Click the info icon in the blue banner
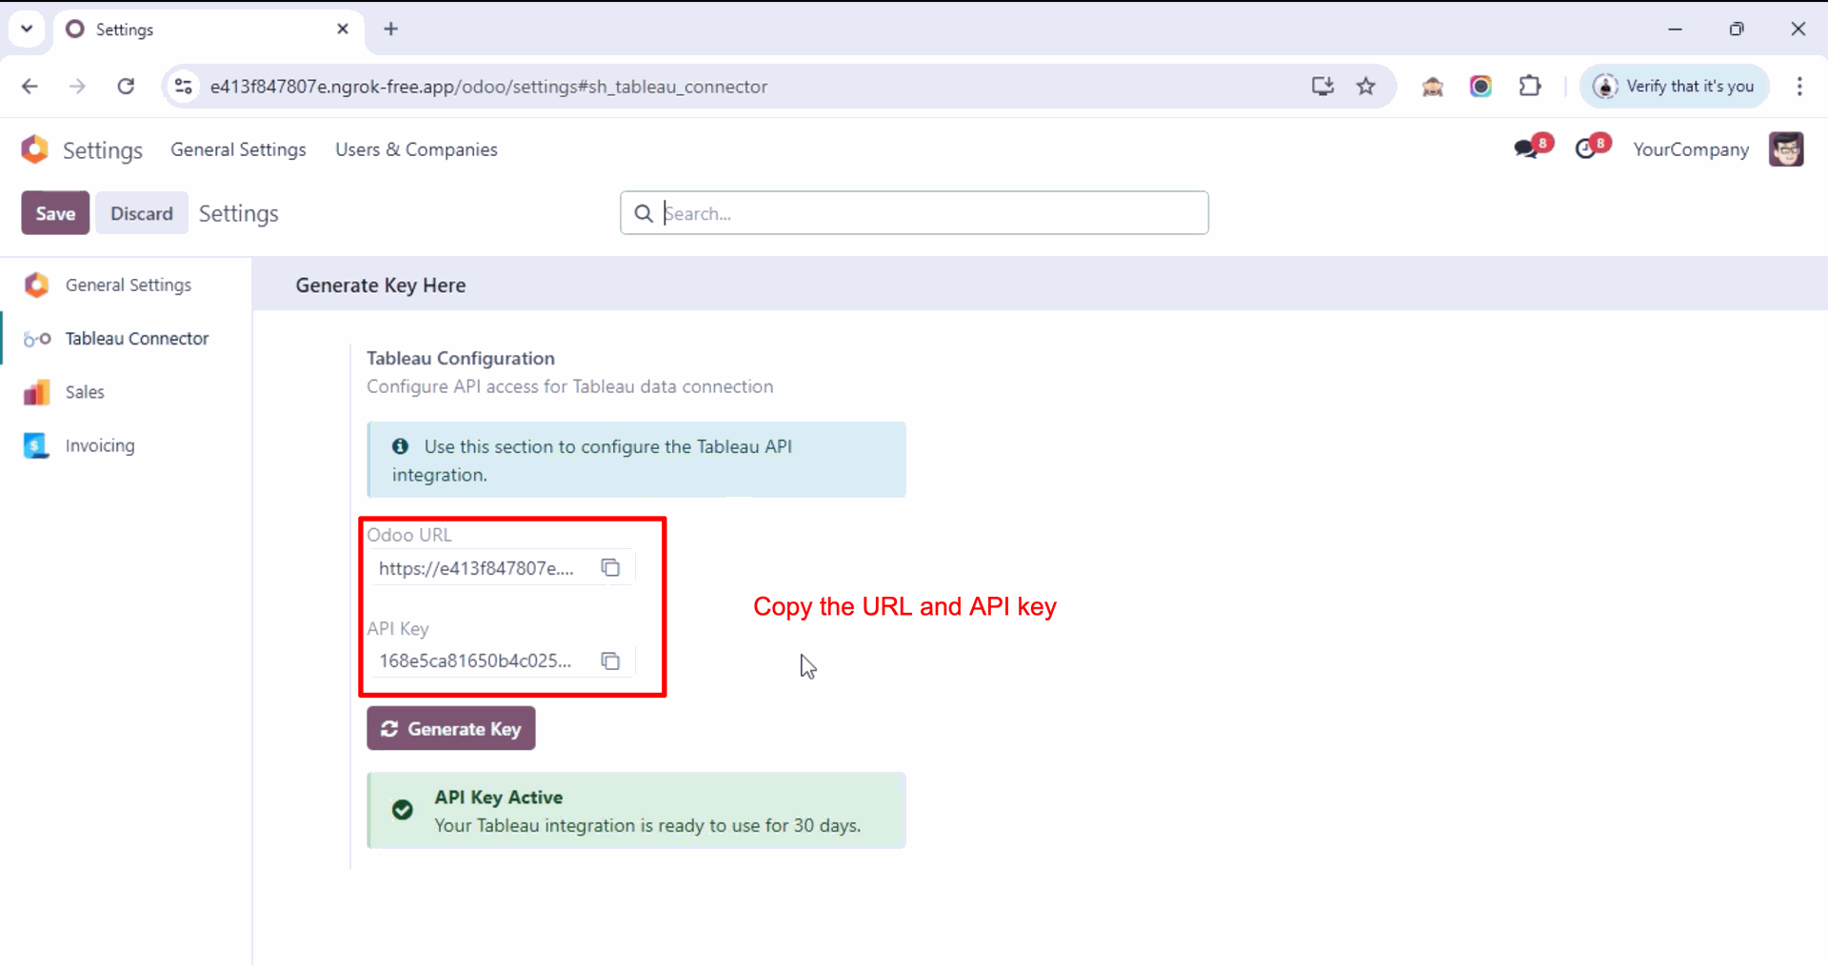Viewport: 1828px width, 965px height. pos(401,446)
